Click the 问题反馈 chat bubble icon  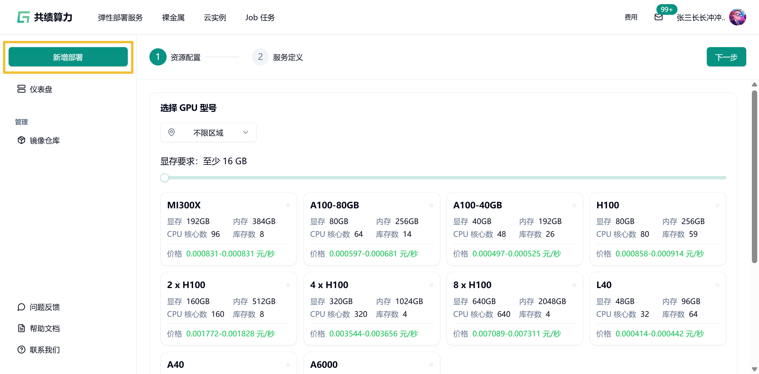(21, 307)
